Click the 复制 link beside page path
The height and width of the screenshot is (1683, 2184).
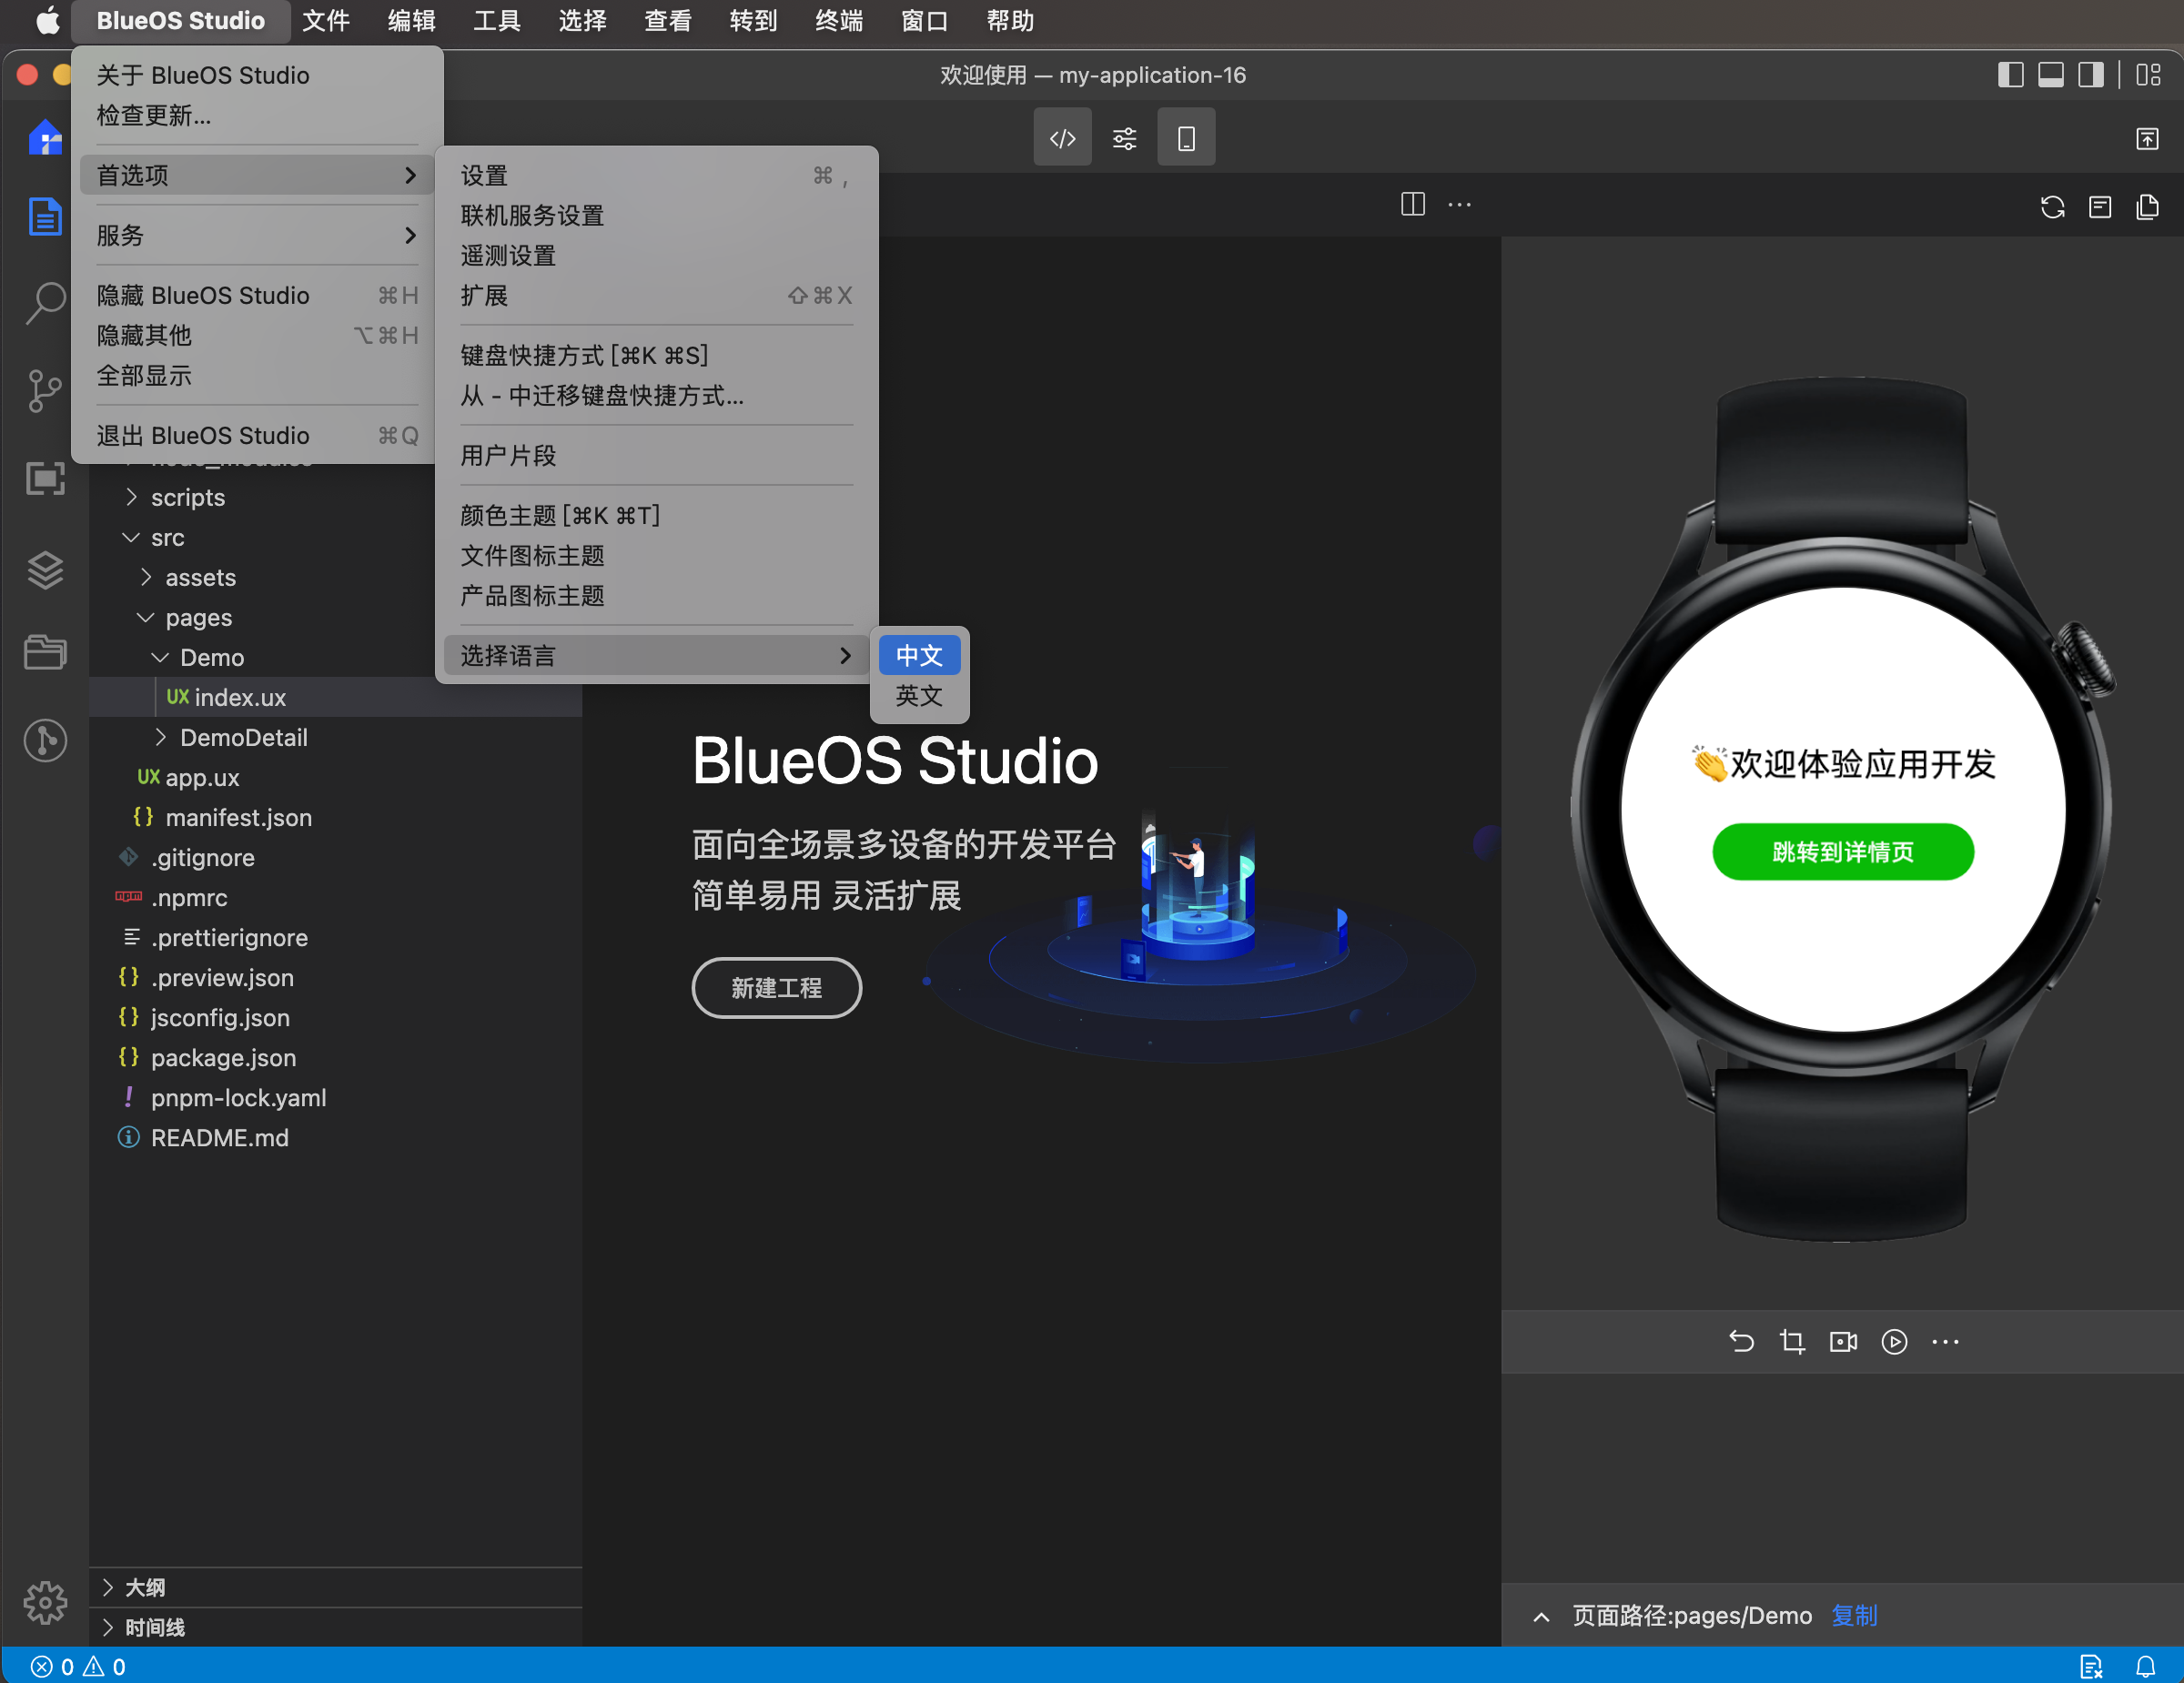coord(1854,1616)
